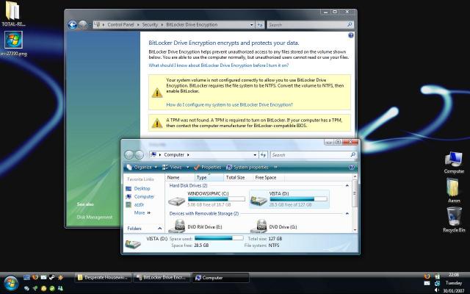Image resolution: width=470 pixels, height=294 pixels.
Task: Click Properties in Computer toolbar
Action: (x=207, y=167)
